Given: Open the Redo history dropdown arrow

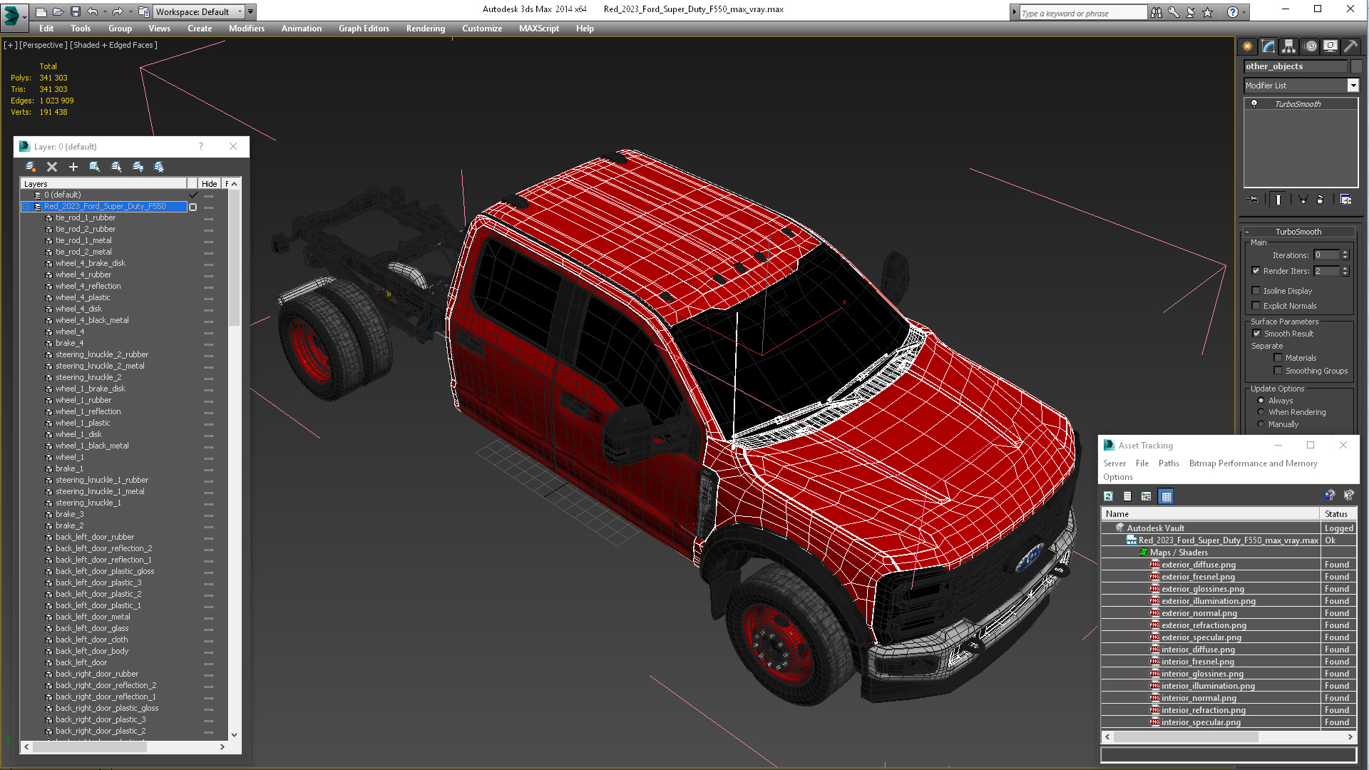Looking at the screenshot, I should point(130,12).
